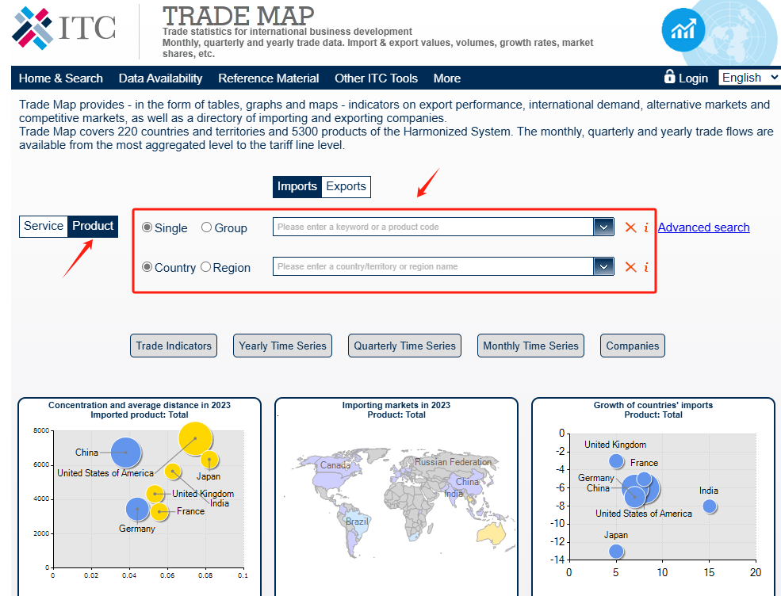Click the country info 'i' icon

(646, 267)
